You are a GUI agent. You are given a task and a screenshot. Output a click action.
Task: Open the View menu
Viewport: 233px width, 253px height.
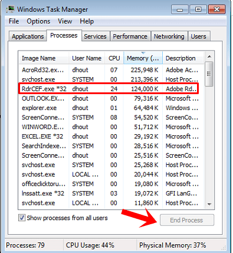click(x=65, y=21)
